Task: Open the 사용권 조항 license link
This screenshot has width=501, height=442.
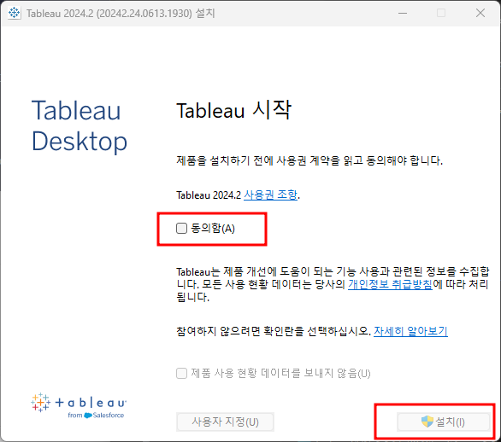Action: (x=270, y=195)
